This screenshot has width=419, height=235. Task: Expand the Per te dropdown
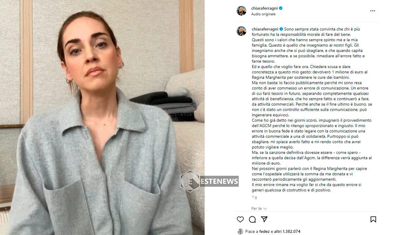(259, 209)
